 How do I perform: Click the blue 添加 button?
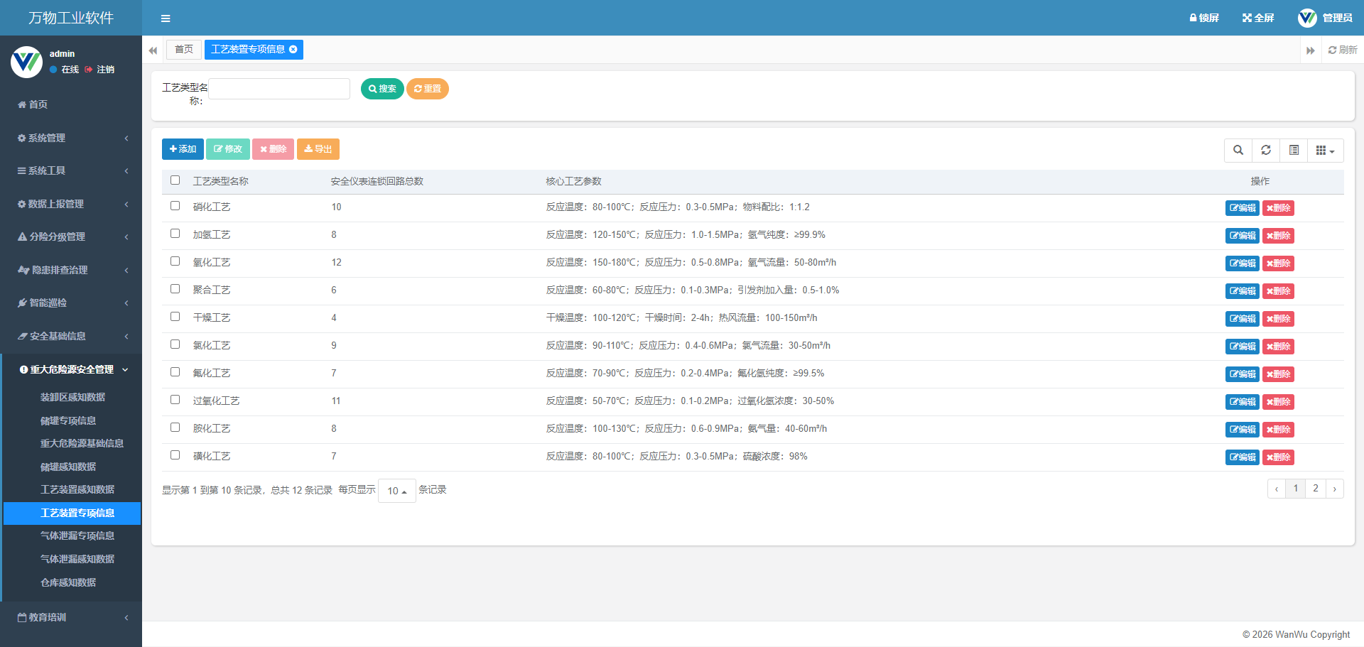(x=183, y=149)
